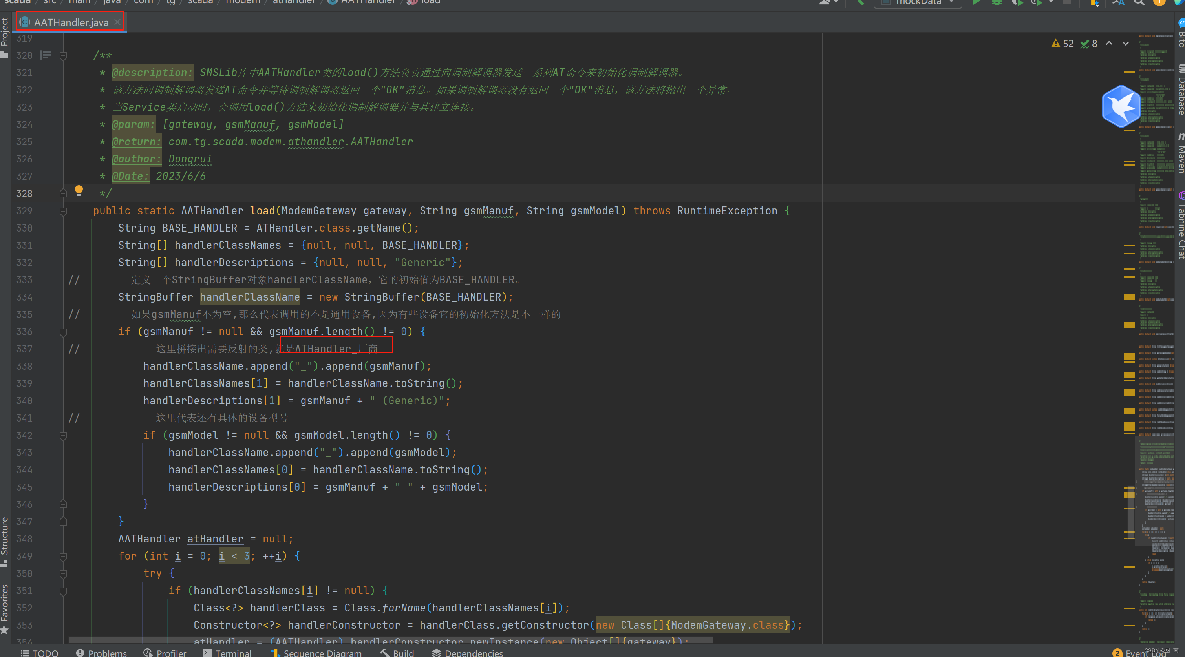The height and width of the screenshot is (657, 1185).
Task: Toggle rendered doc view icon at line 320
Action: [46, 55]
